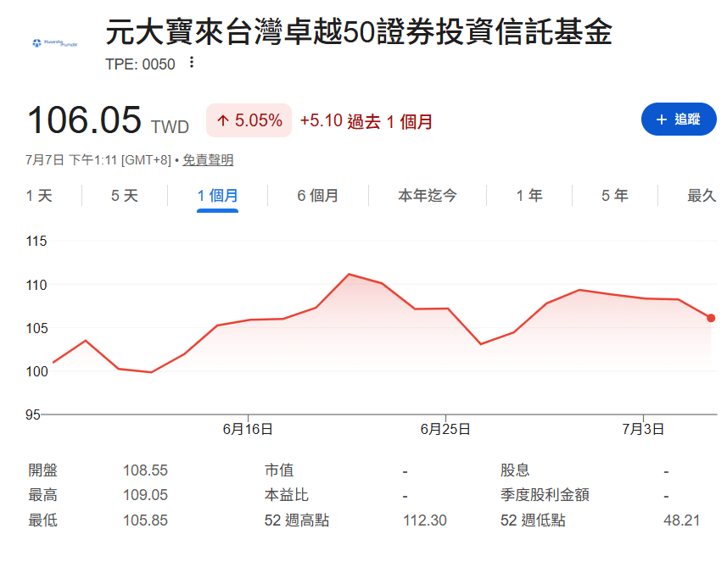Viewport: 727px width, 562px height.
Task: Click the 6月25日 date marker on axis
Action: click(x=445, y=429)
